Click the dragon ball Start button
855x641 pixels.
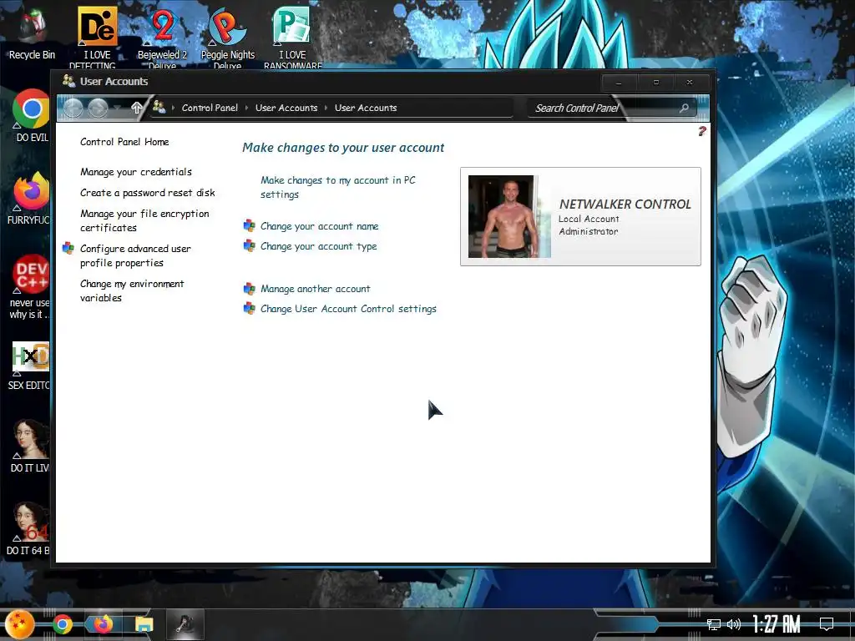[20, 624]
